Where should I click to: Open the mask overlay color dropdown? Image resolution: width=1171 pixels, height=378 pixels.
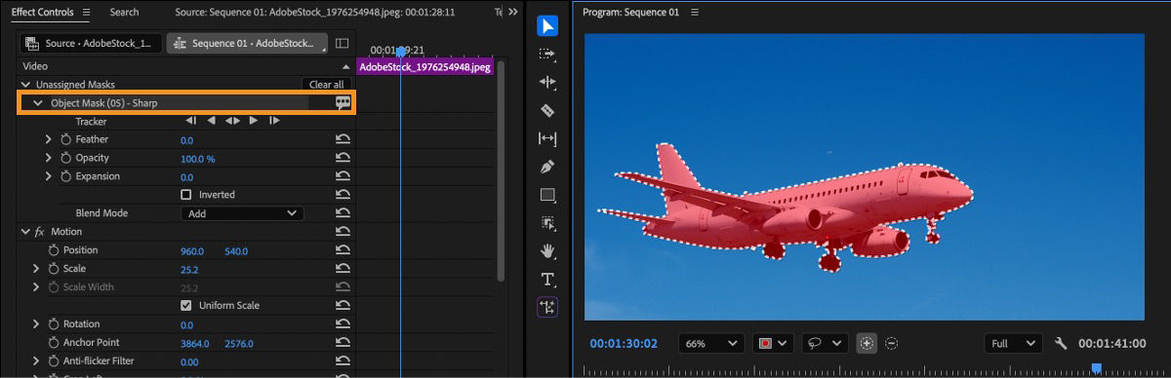click(773, 344)
